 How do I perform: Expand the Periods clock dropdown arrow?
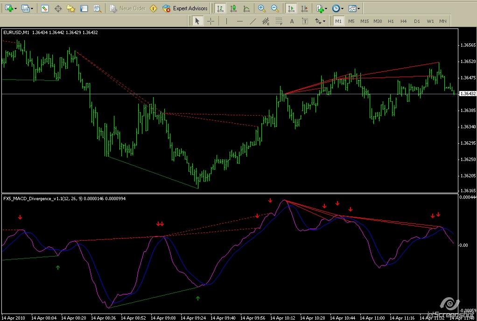(x=342, y=8)
